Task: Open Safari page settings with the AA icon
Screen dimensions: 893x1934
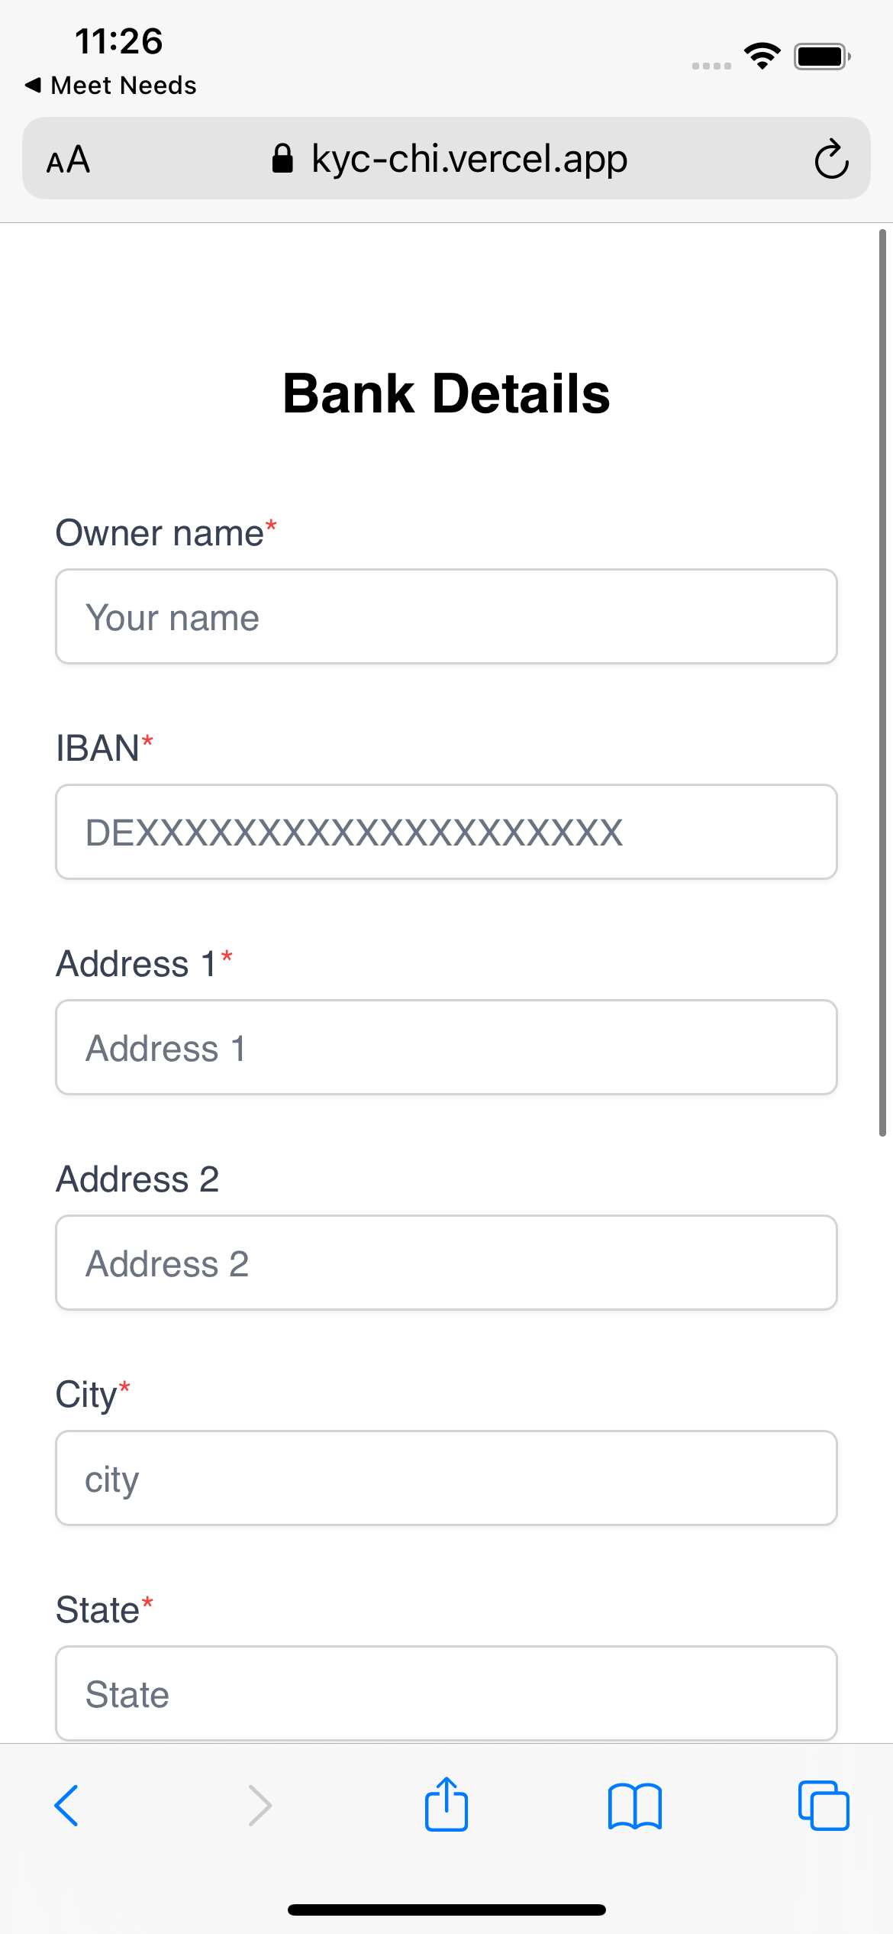Action: (x=67, y=160)
